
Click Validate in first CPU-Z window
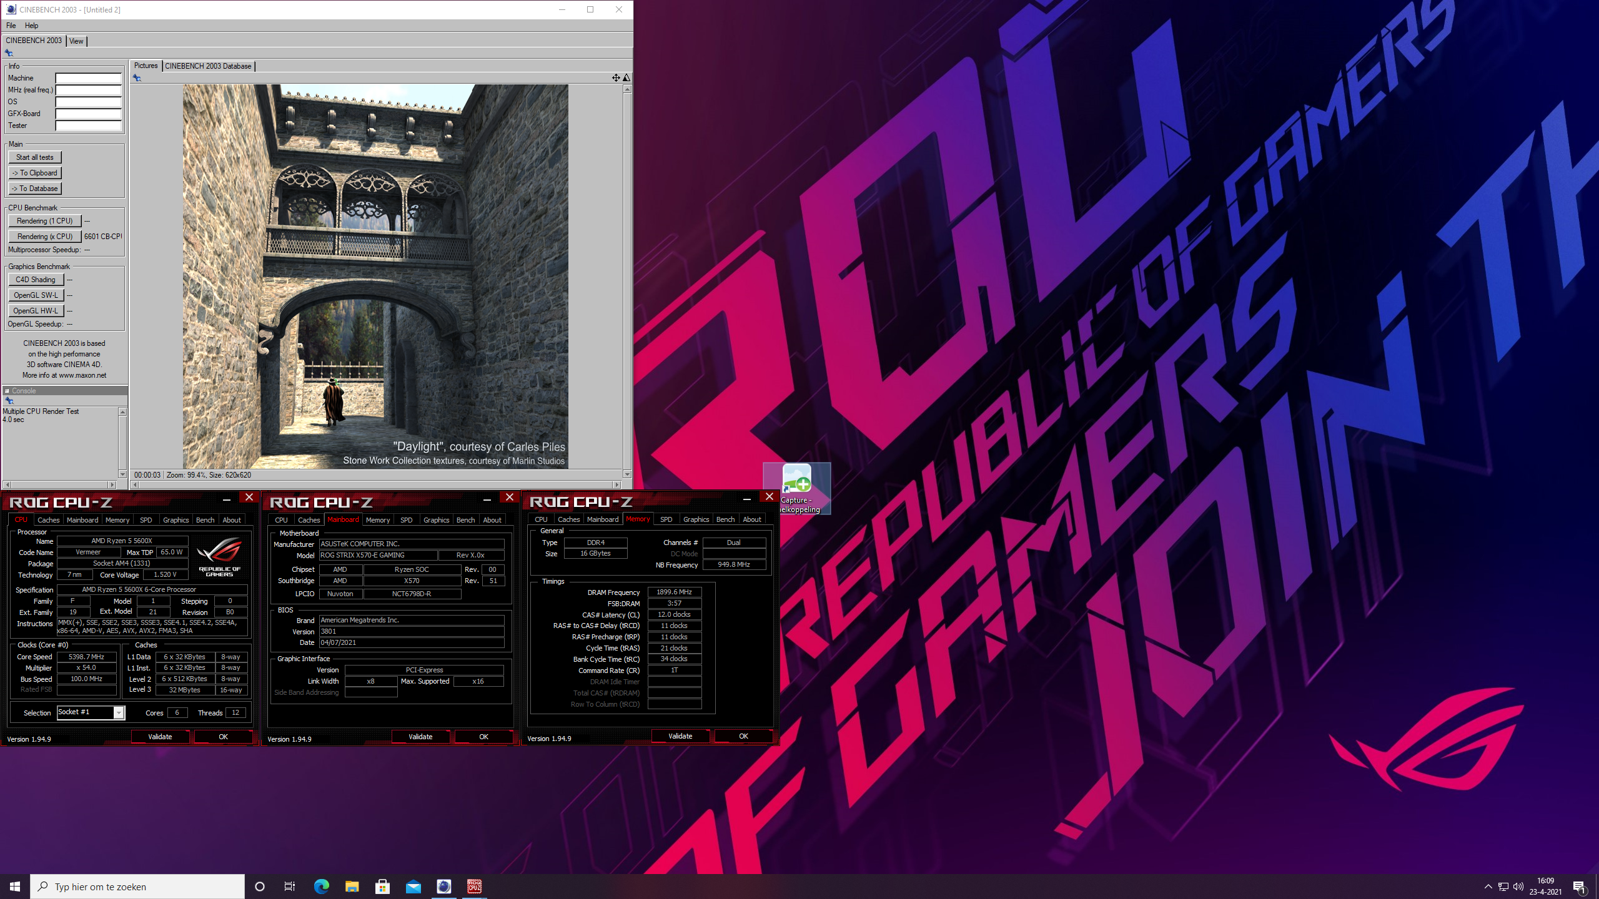pyautogui.click(x=160, y=737)
